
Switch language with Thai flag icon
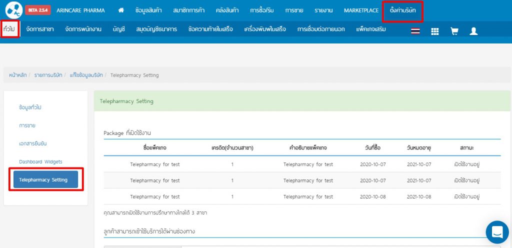click(415, 31)
